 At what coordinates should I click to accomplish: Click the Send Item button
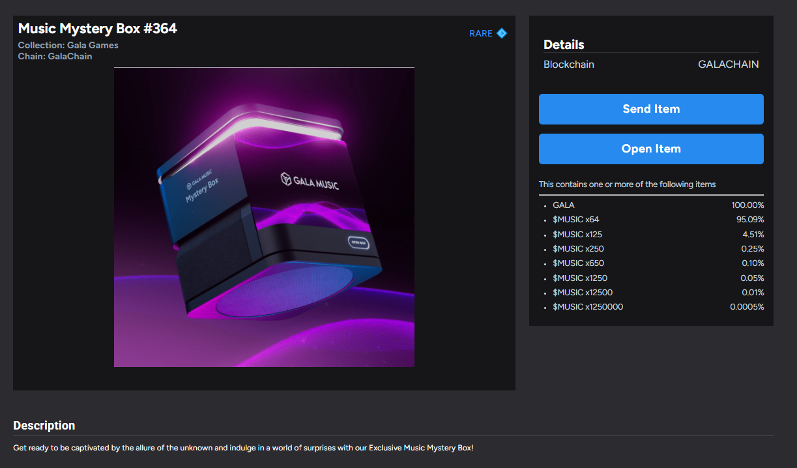(x=651, y=109)
